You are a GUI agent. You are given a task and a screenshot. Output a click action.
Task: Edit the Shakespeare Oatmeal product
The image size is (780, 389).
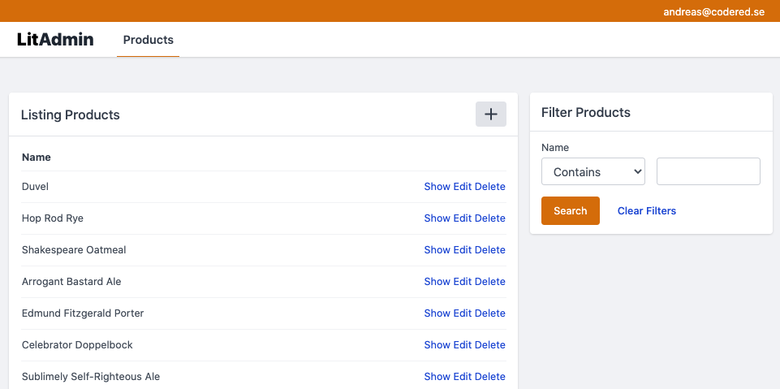[462, 250]
